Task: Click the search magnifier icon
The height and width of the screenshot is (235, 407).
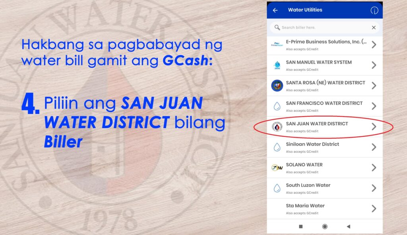Action: point(277,27)
